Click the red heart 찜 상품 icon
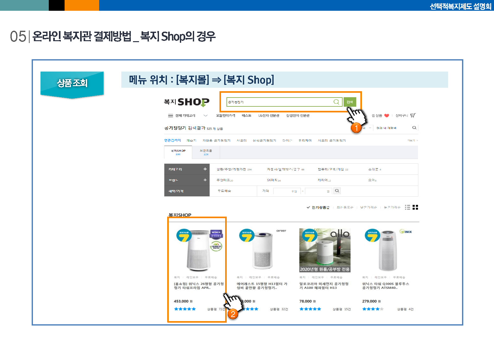The image size is (494, 342). tap(386, 116)
